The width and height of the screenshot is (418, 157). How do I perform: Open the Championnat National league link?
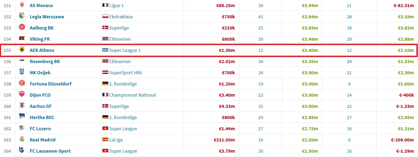pyautogui.click(x=132, y=95)
